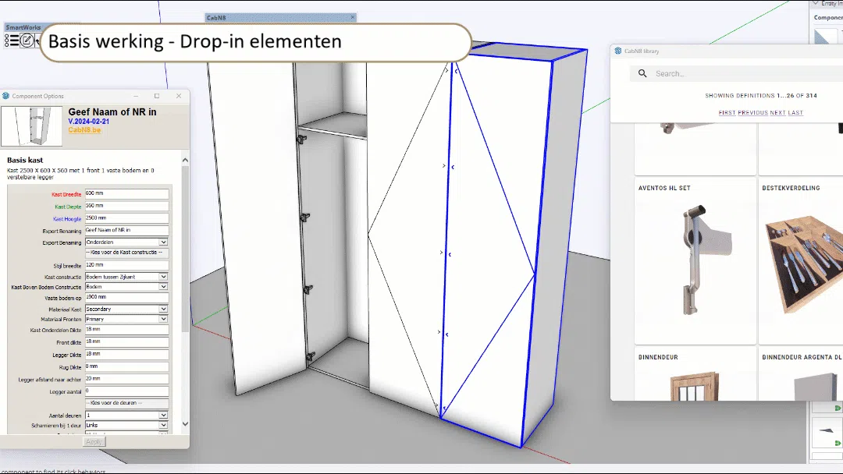Open the Export Benaming Onderdelen dropdown
Image resolution: width=843 pixels, height=474 pixels.
[127, 242]
